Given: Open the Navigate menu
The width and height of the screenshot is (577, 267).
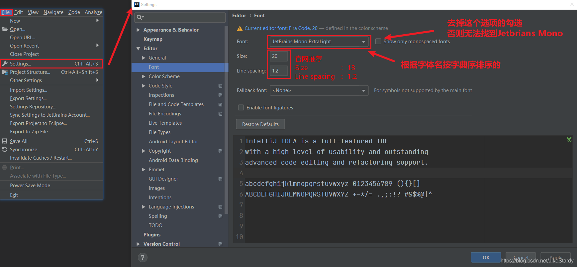Looking at the screenshot, I should point(53,12).
